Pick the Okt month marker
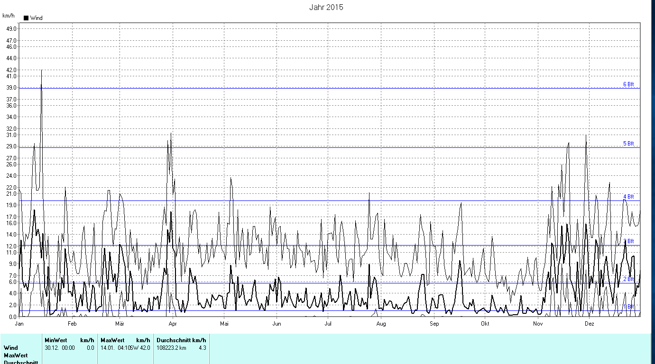The image size is (655, 364). click(485, 324)
